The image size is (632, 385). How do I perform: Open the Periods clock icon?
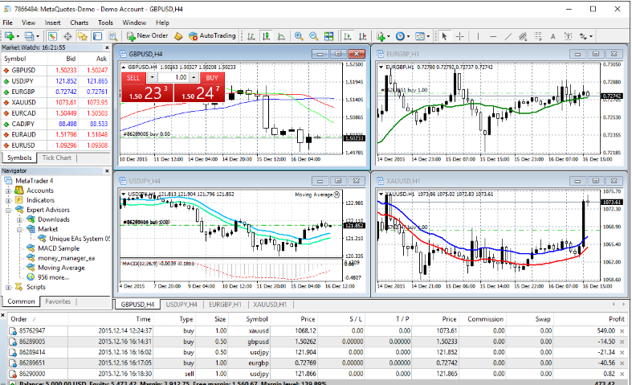[x=400, y=36]
